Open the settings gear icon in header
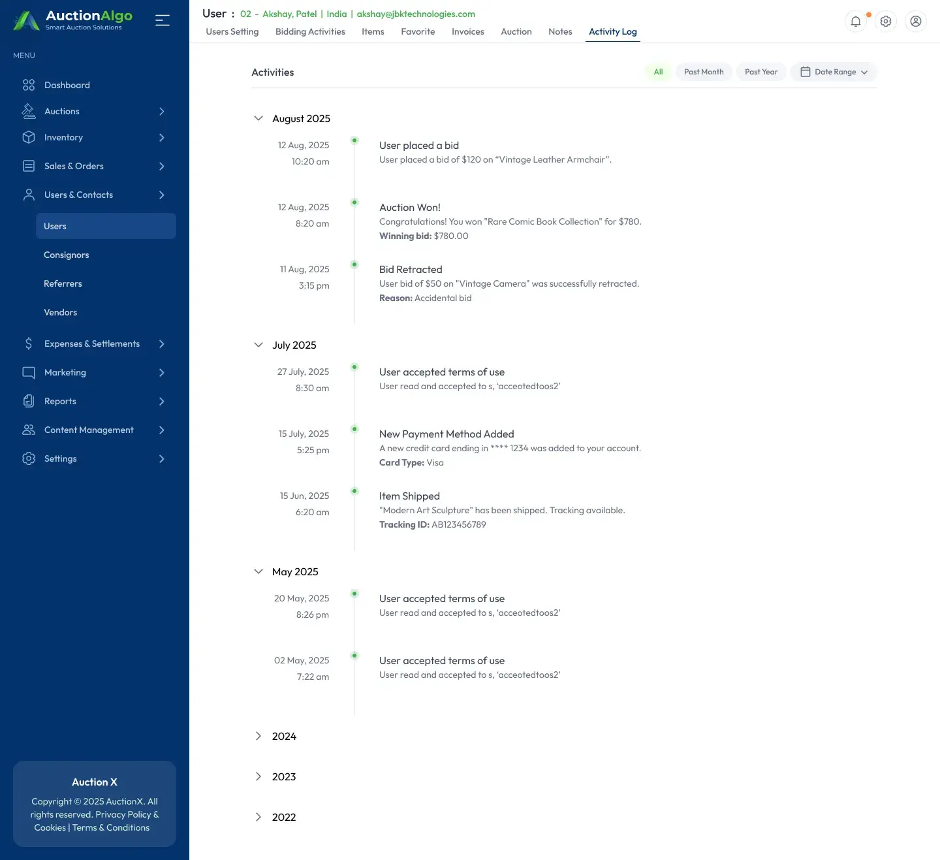Viewport: 940px width, 860px height. [x=885, y=22]
